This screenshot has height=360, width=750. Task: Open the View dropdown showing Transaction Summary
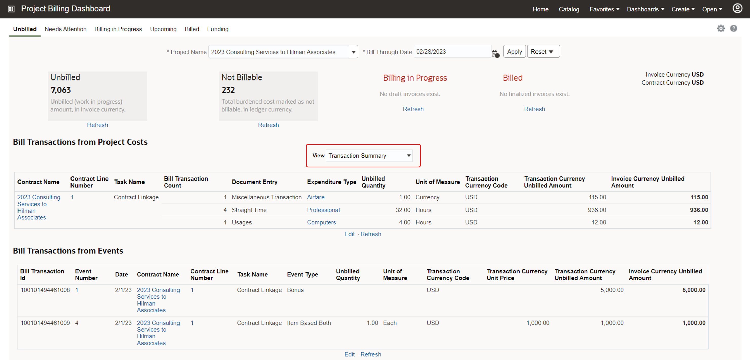point(408,156)
